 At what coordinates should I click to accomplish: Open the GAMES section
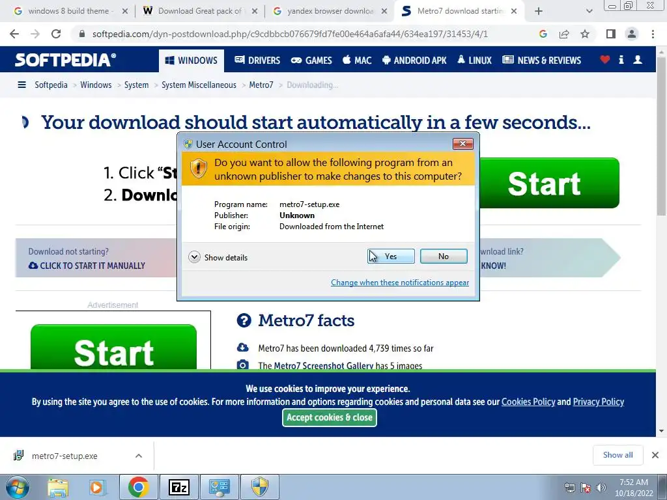[311, 61]
